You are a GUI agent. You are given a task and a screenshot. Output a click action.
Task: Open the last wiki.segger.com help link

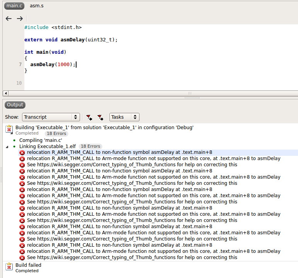pos(132,258)
